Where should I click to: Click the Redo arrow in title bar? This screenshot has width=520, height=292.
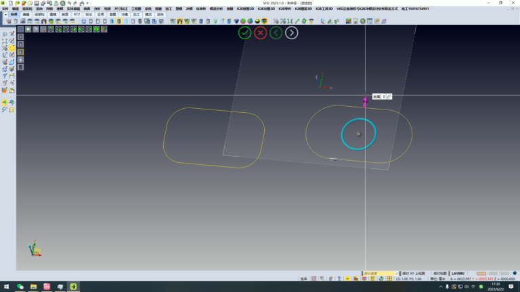click(x=75, y=3)
